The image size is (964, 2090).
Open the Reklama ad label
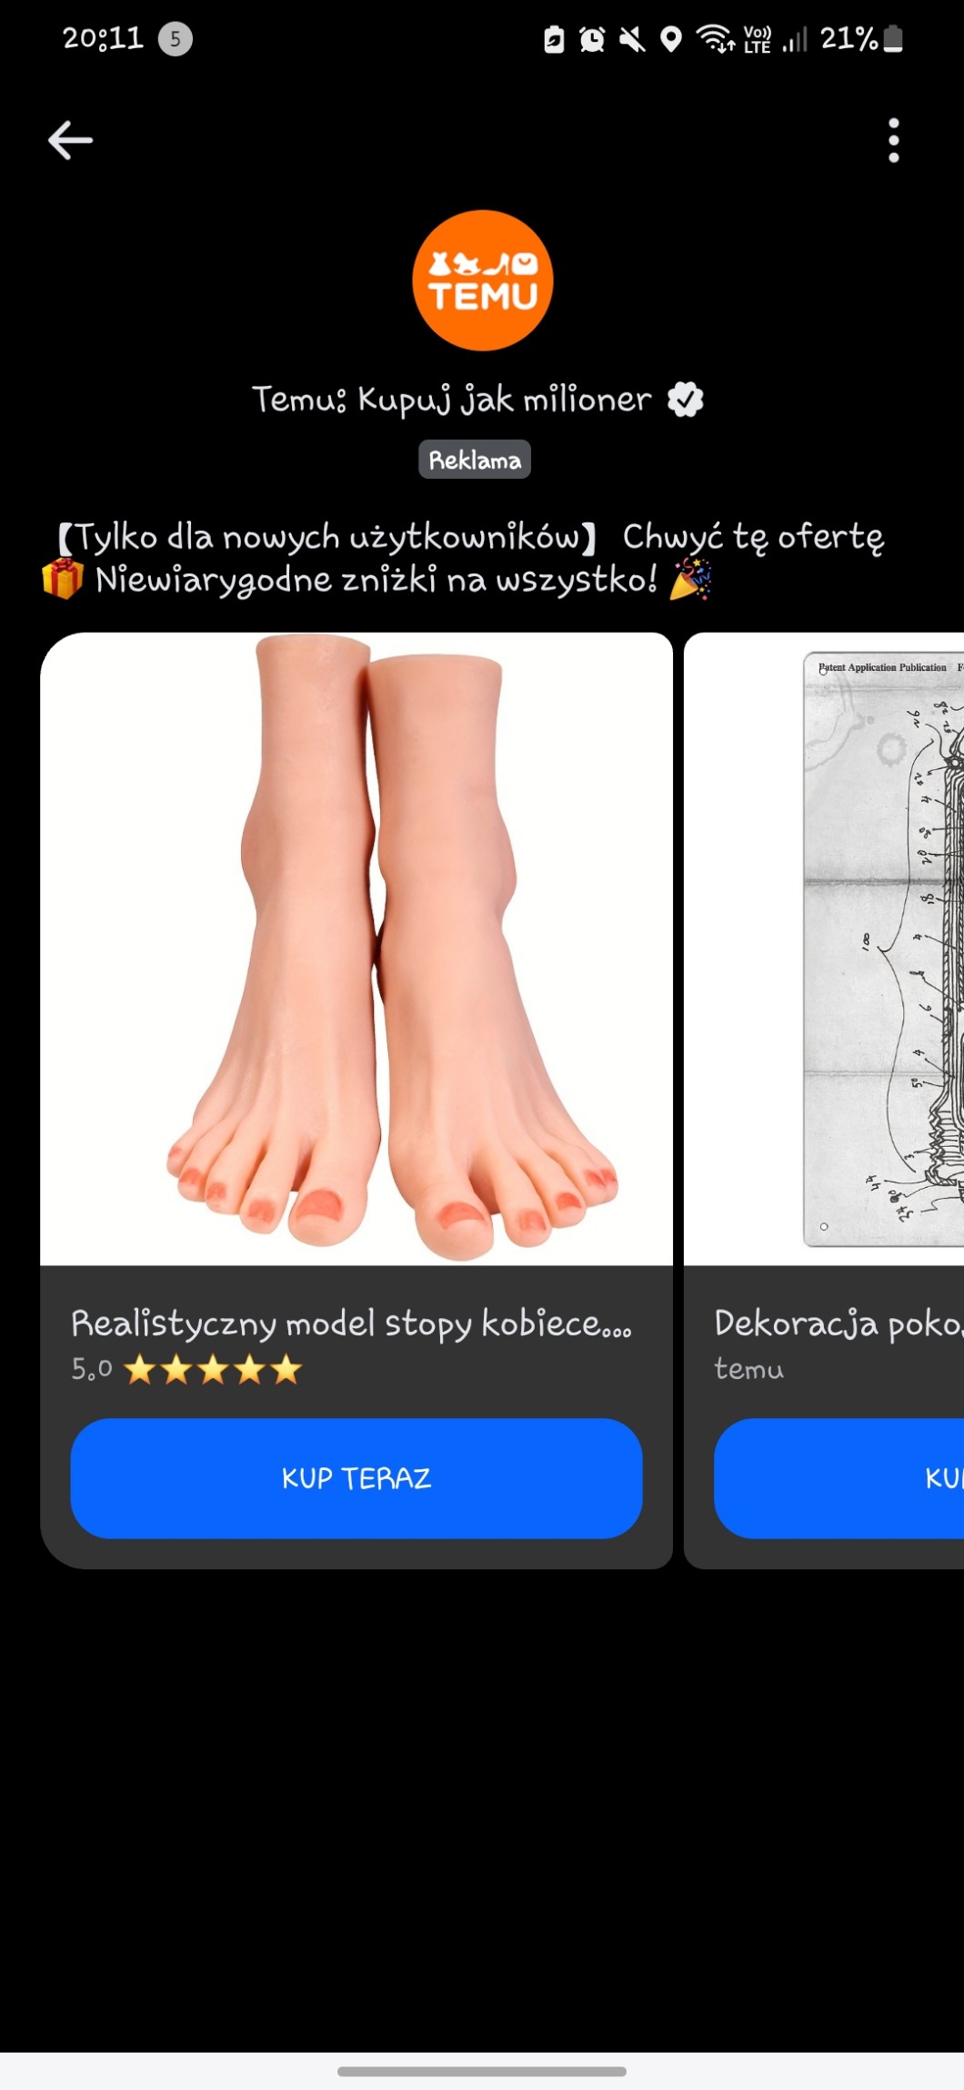[x=475, y=460]
